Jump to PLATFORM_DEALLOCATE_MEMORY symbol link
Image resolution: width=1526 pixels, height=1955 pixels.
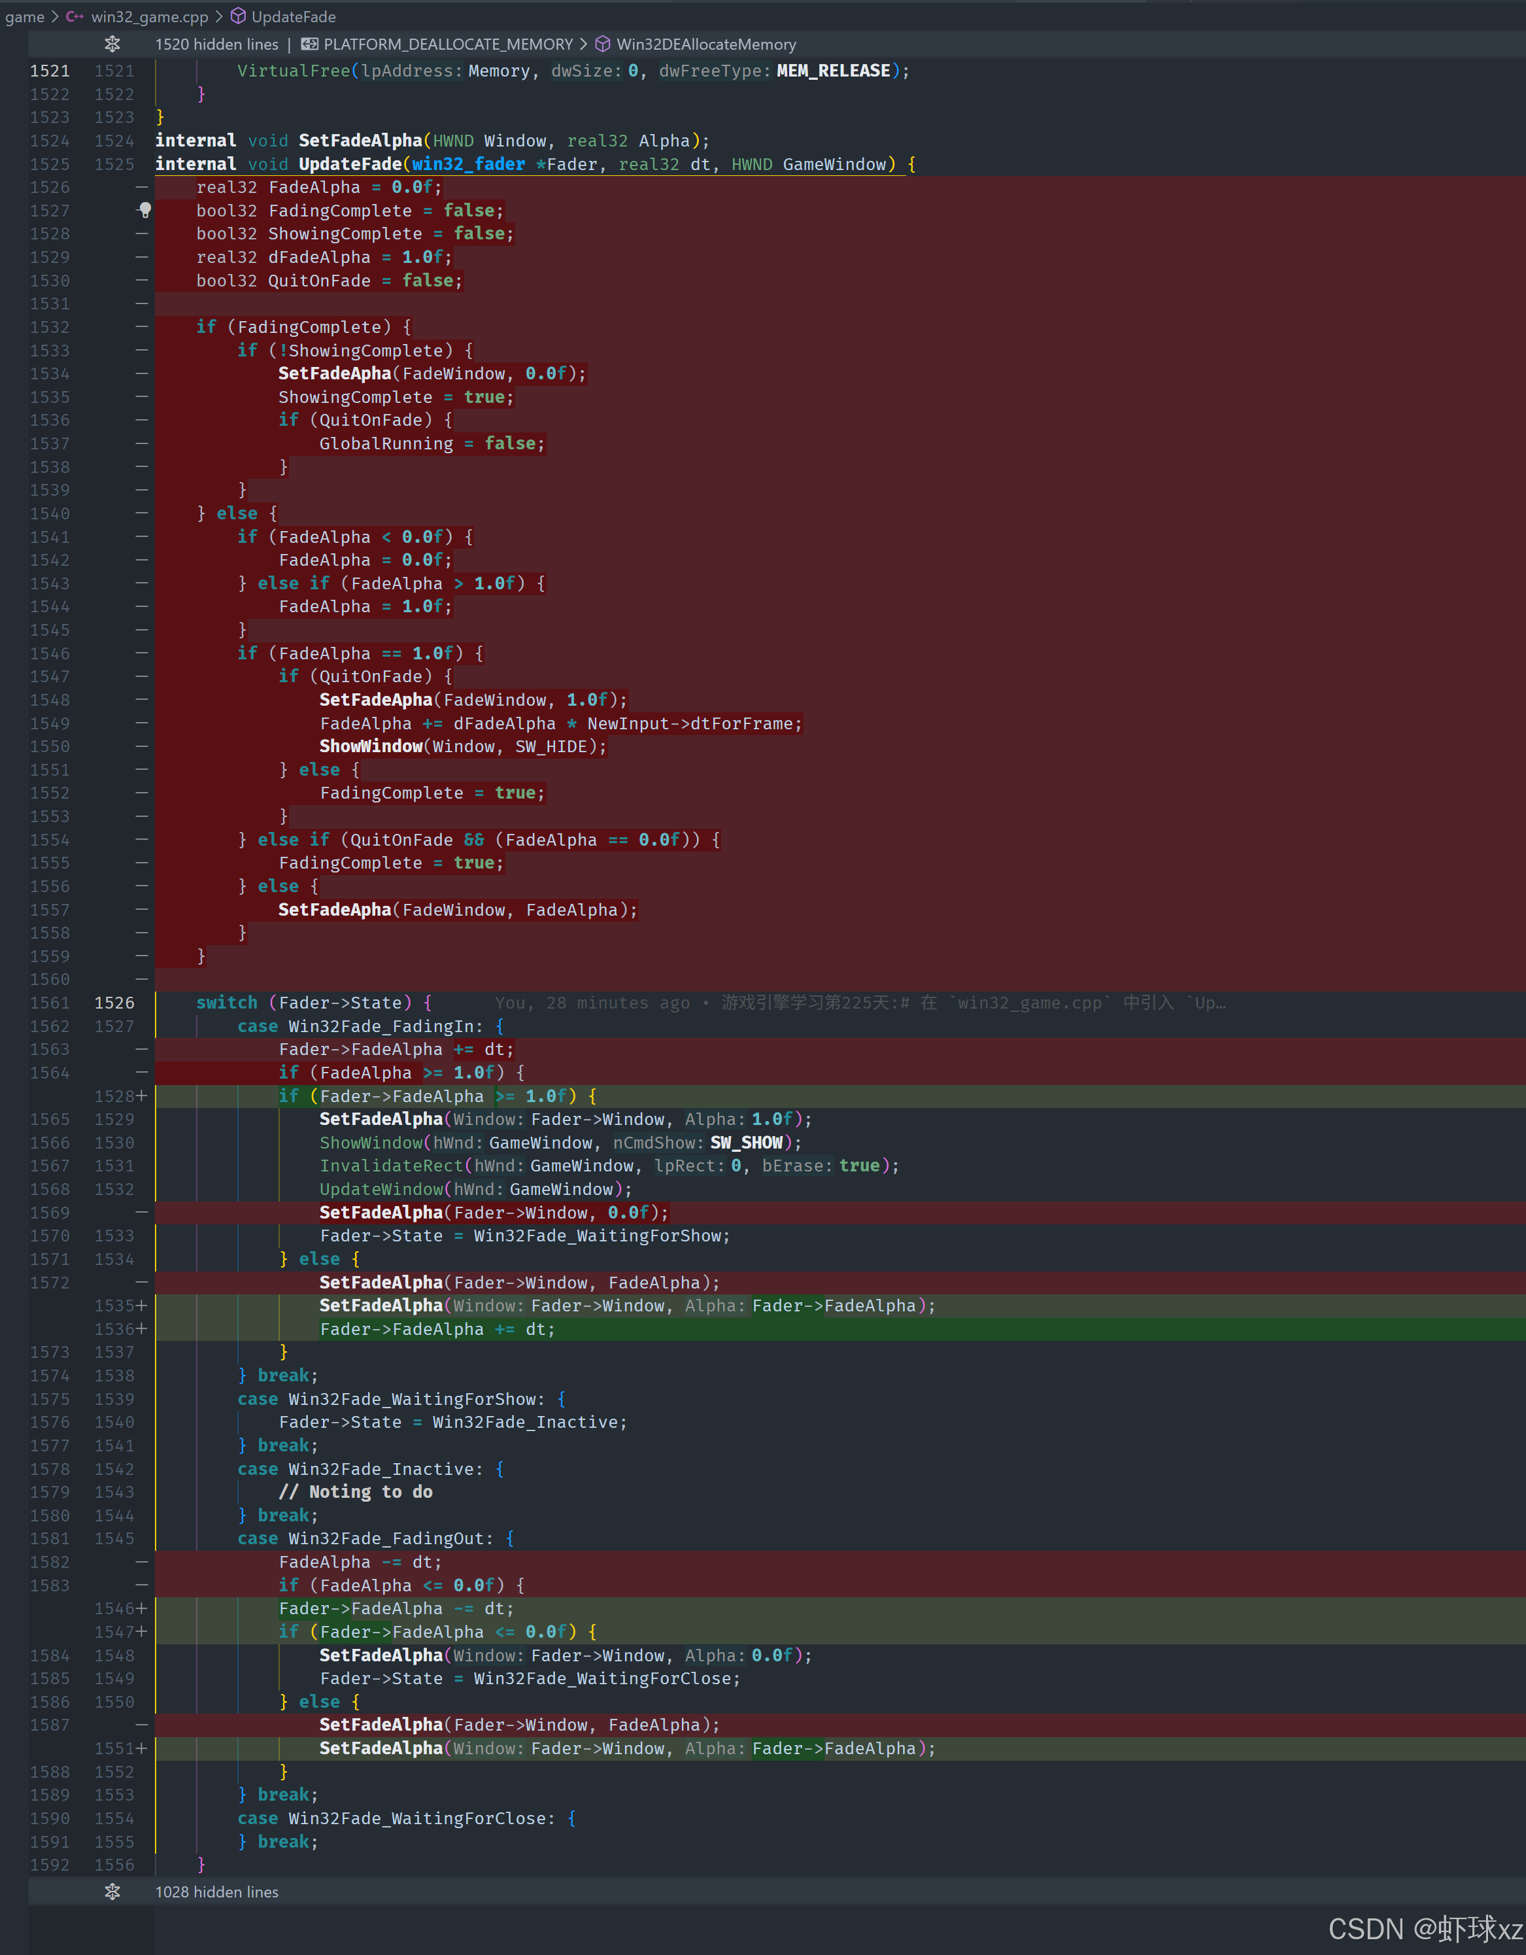(447, 44)
